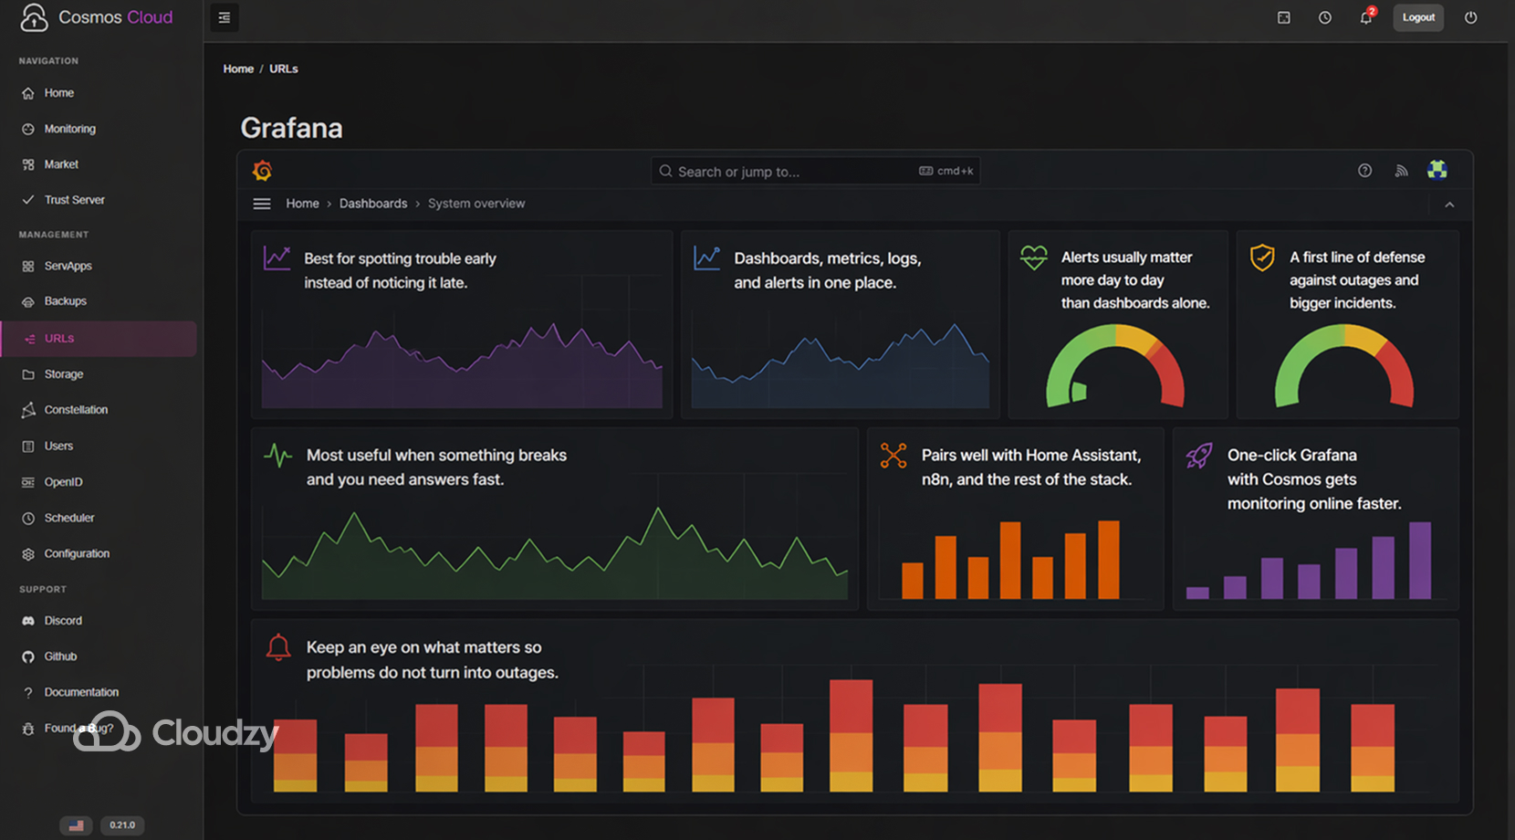Click the Grafana flame logo
Image resolution: width=1515 pixels, height=840 pixels.
coord(263,170)
